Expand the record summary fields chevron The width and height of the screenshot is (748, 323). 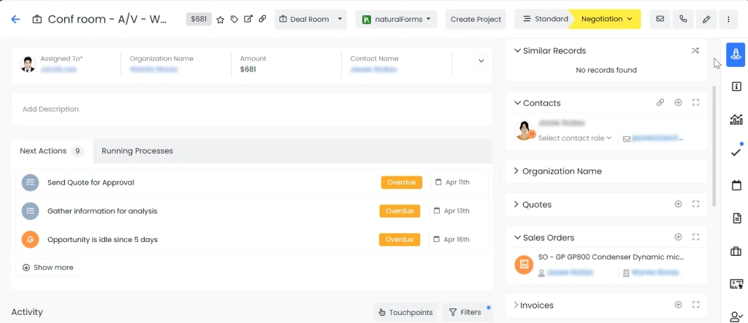pyautogui.click(x=481, y=61)
